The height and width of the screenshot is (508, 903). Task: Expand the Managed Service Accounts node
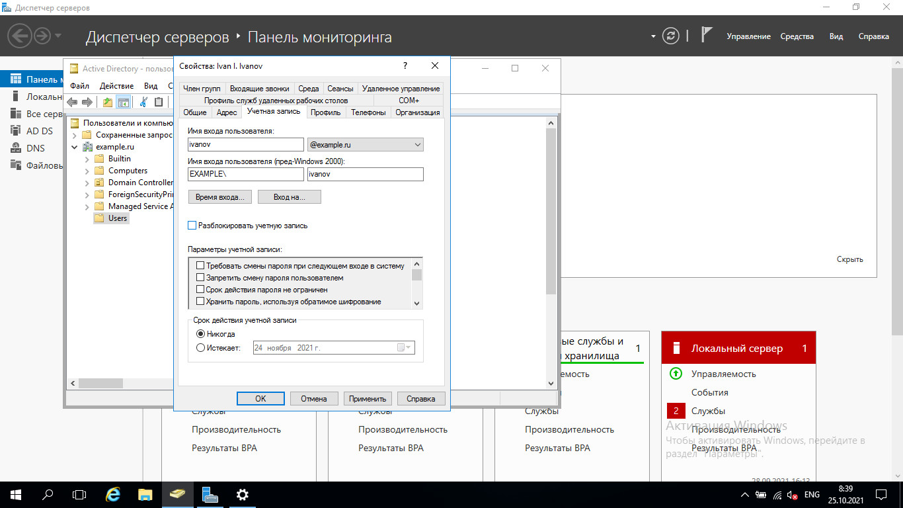coord(87,206)
